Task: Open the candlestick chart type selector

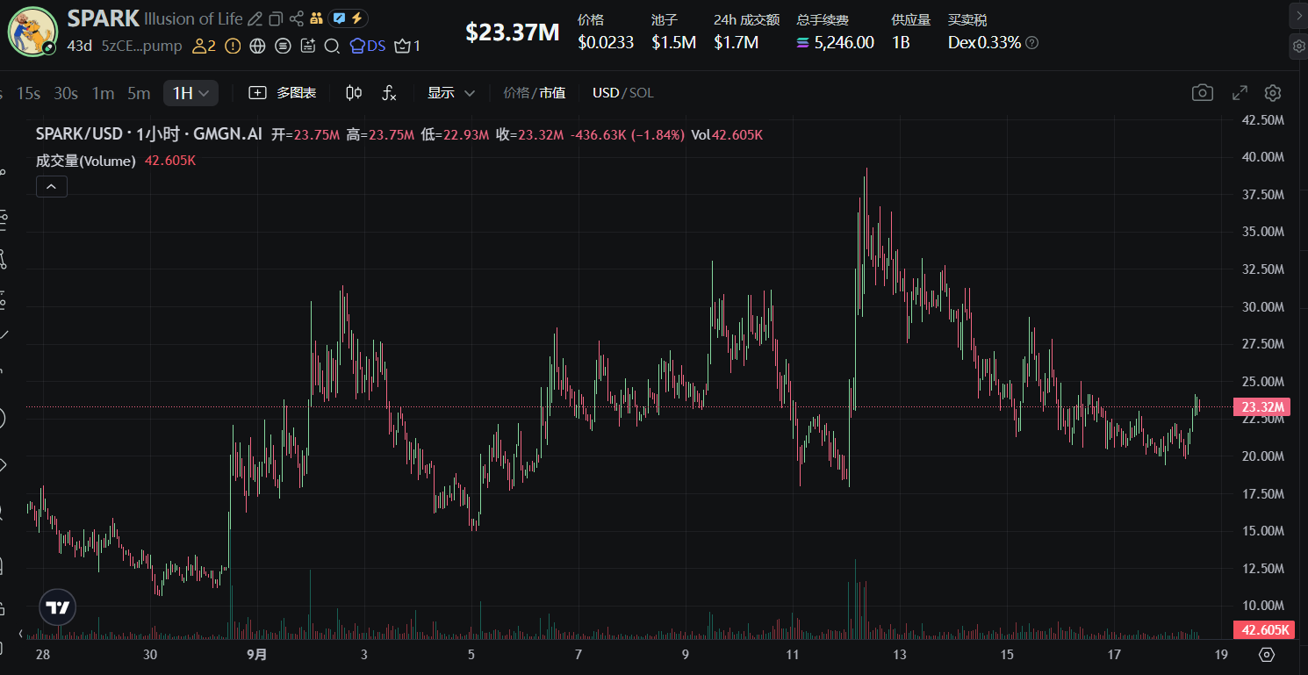Action: point(354,93)
